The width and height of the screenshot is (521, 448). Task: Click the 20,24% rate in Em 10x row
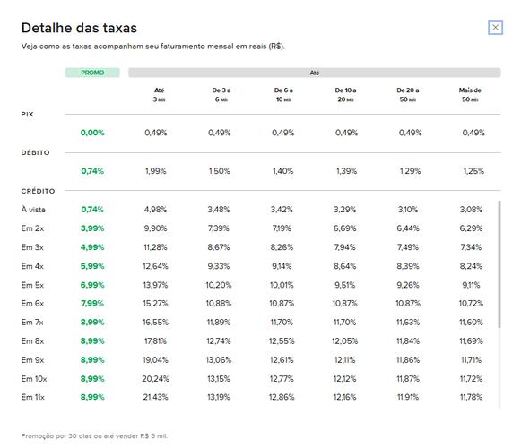pyautogui.click(x=155, y=379)
